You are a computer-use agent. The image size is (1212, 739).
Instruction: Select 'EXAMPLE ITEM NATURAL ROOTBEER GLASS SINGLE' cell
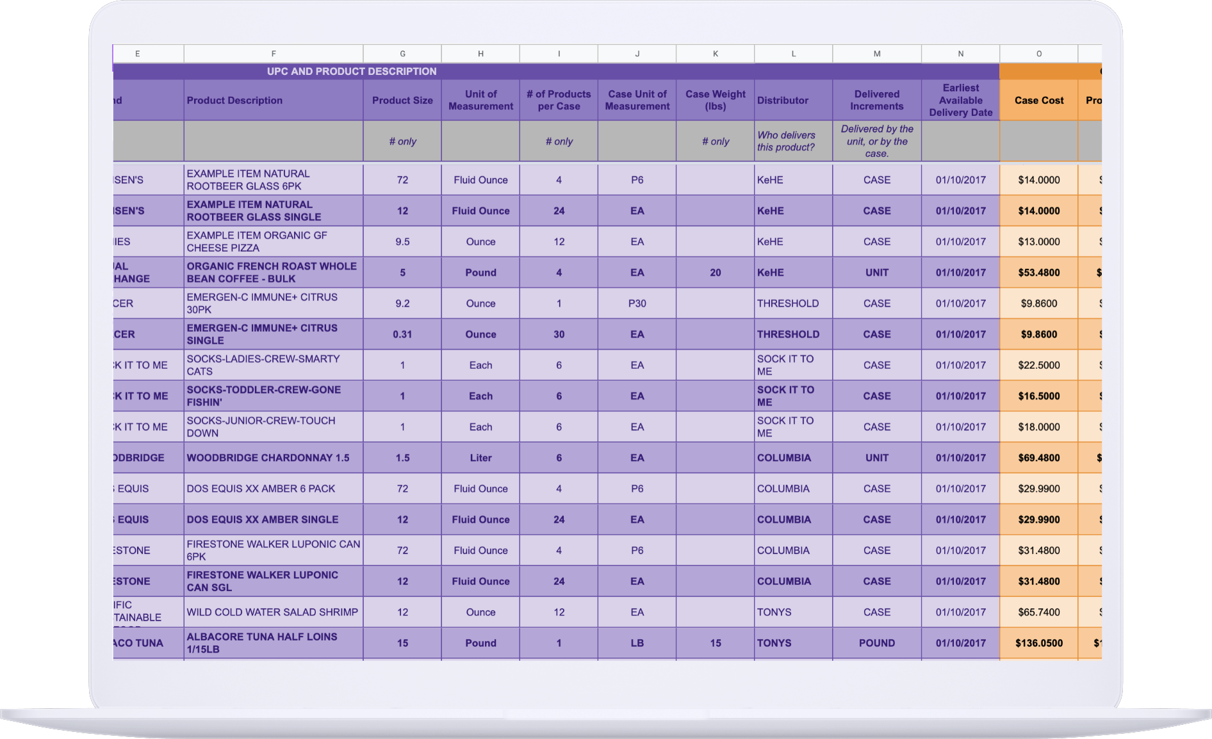[x=274, y=211]
